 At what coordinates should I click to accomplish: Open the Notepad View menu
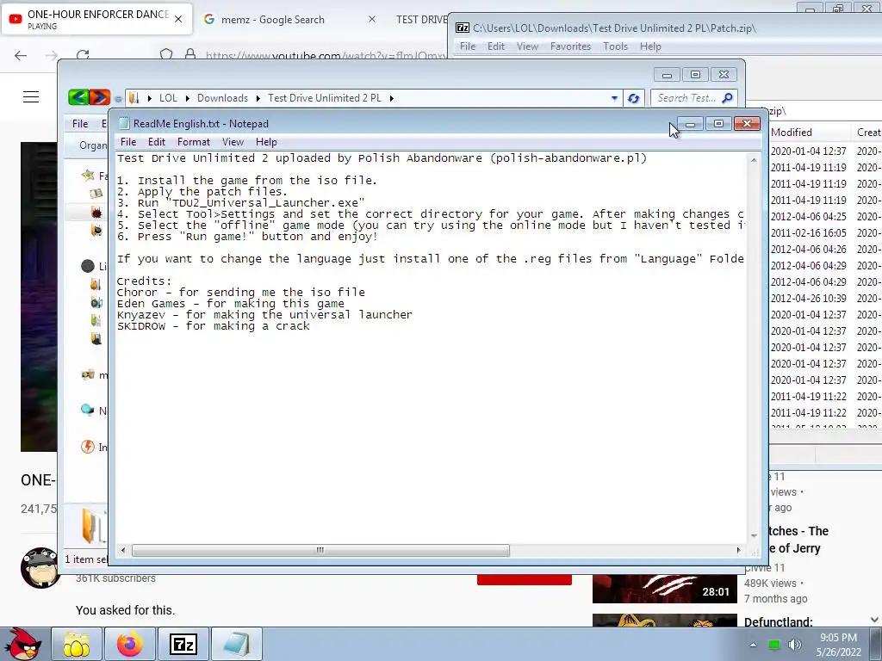233,142
